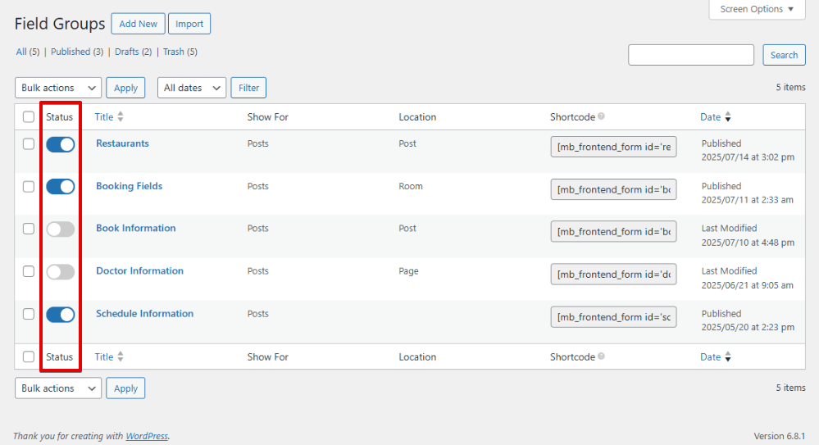This screenshot has height=445, width=819.
Task: Select the Book Information row checkbox
Action: [29, 229]
